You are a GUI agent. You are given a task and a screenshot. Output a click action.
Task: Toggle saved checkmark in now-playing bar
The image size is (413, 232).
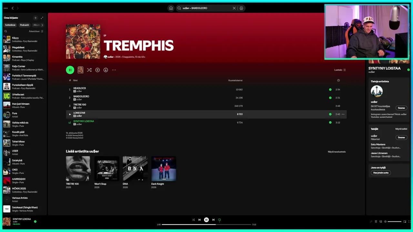coord(35,221)
